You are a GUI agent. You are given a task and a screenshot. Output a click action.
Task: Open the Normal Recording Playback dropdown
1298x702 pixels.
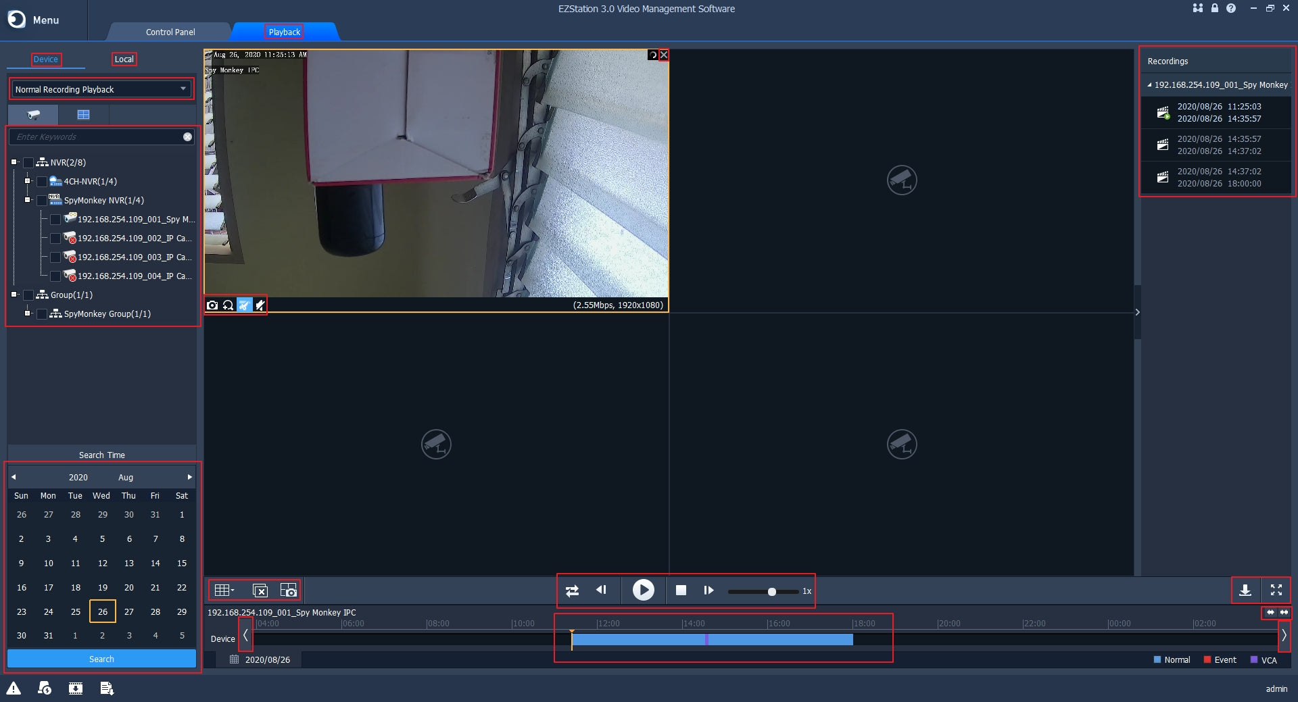pyautogui.click(x=101, y=89)
